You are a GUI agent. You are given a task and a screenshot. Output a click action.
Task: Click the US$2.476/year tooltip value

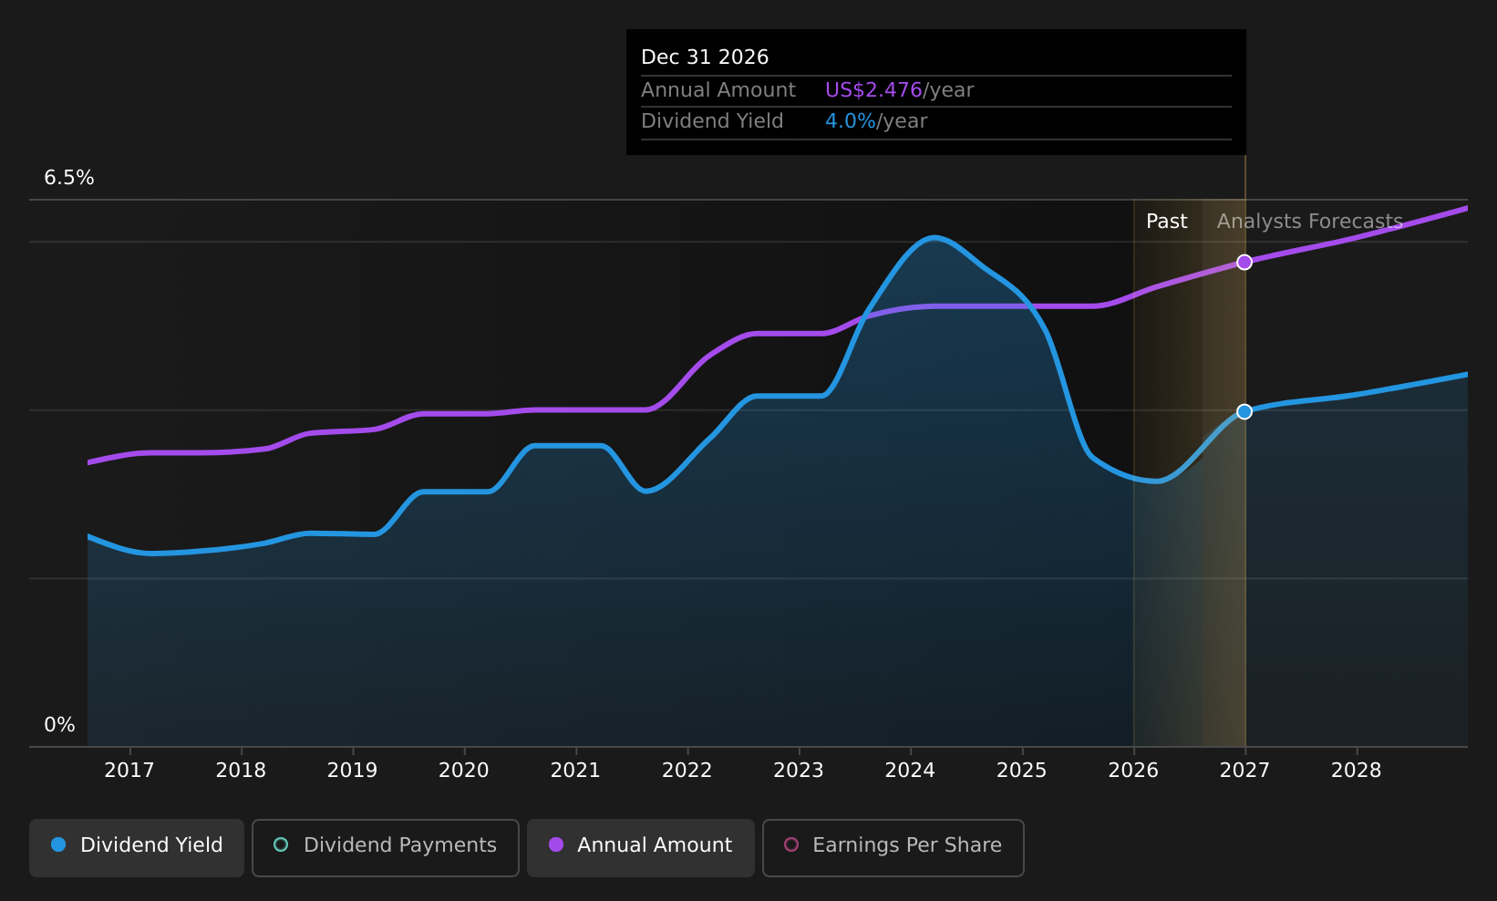900,90
